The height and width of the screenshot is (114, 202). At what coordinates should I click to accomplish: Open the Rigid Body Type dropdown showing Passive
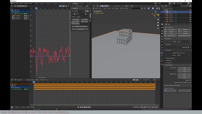(x=183, y=41)
